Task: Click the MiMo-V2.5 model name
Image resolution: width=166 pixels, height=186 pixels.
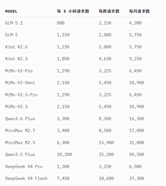Action: pyautogui.click(x=16, y=107)
